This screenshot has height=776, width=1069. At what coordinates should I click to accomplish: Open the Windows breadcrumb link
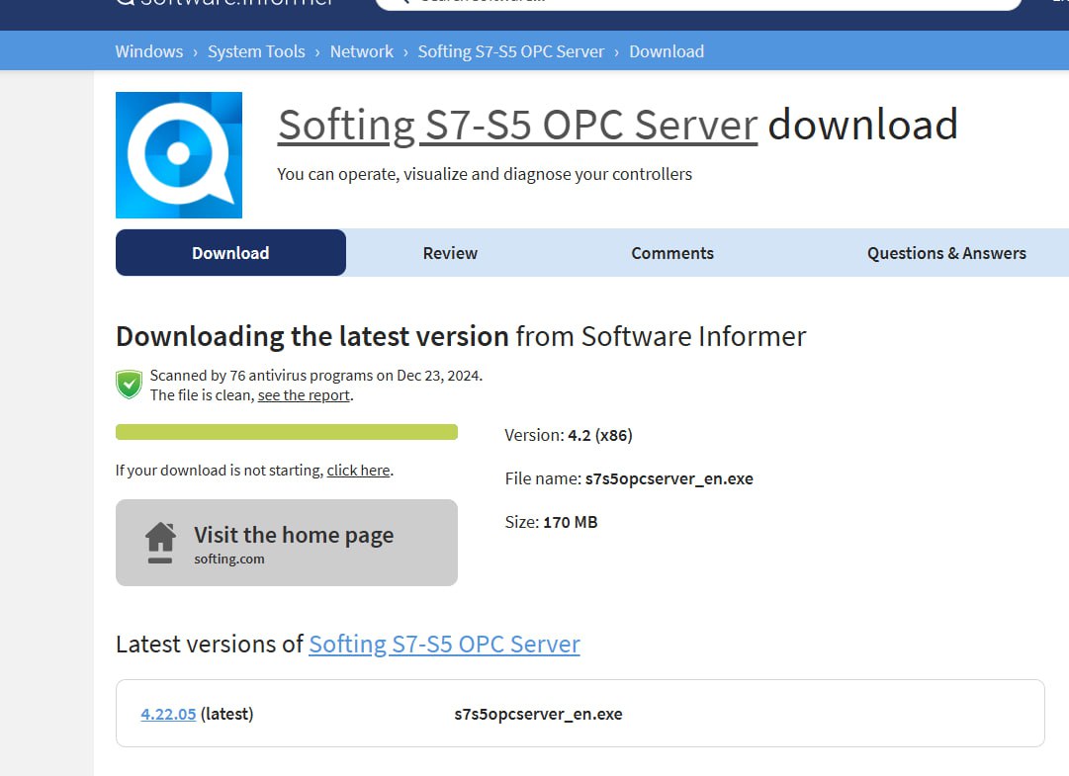pos(148,51)
